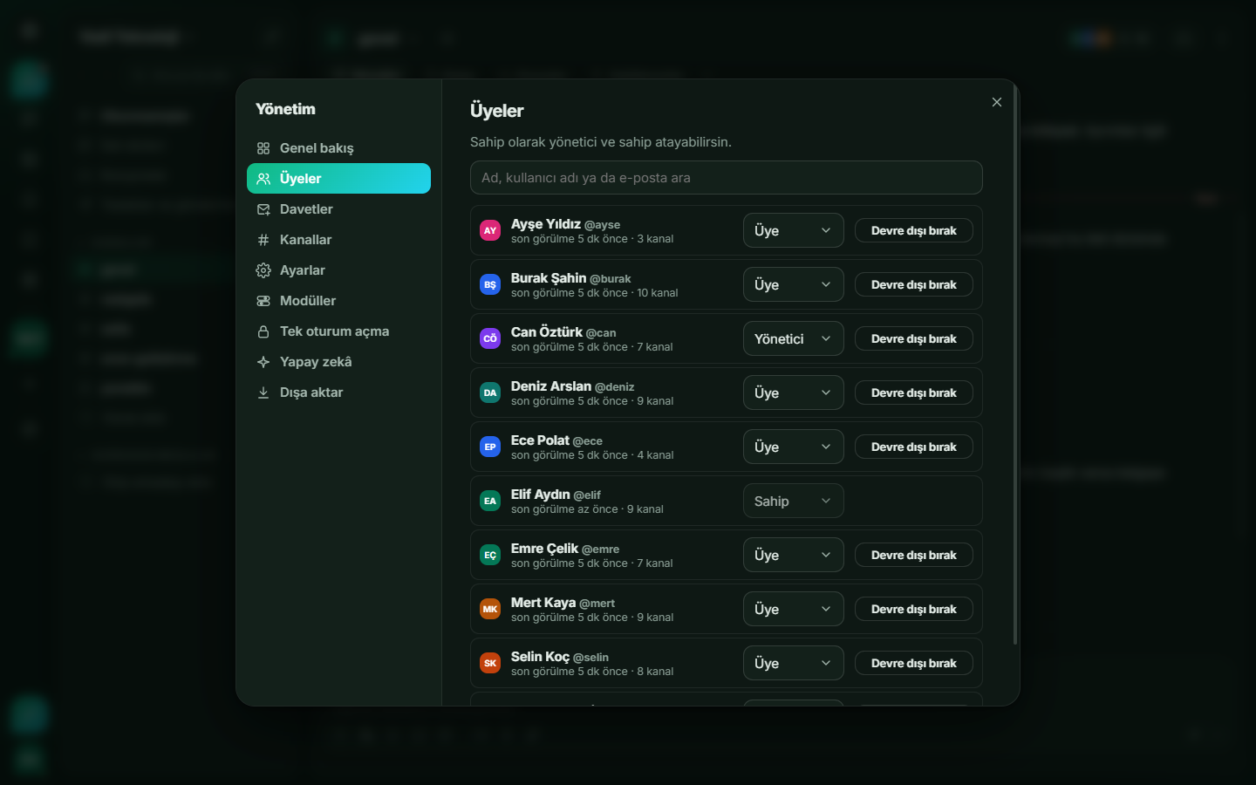Click the Kanallar hash icon
This screenshot has width=1256, height=785.
263,240
